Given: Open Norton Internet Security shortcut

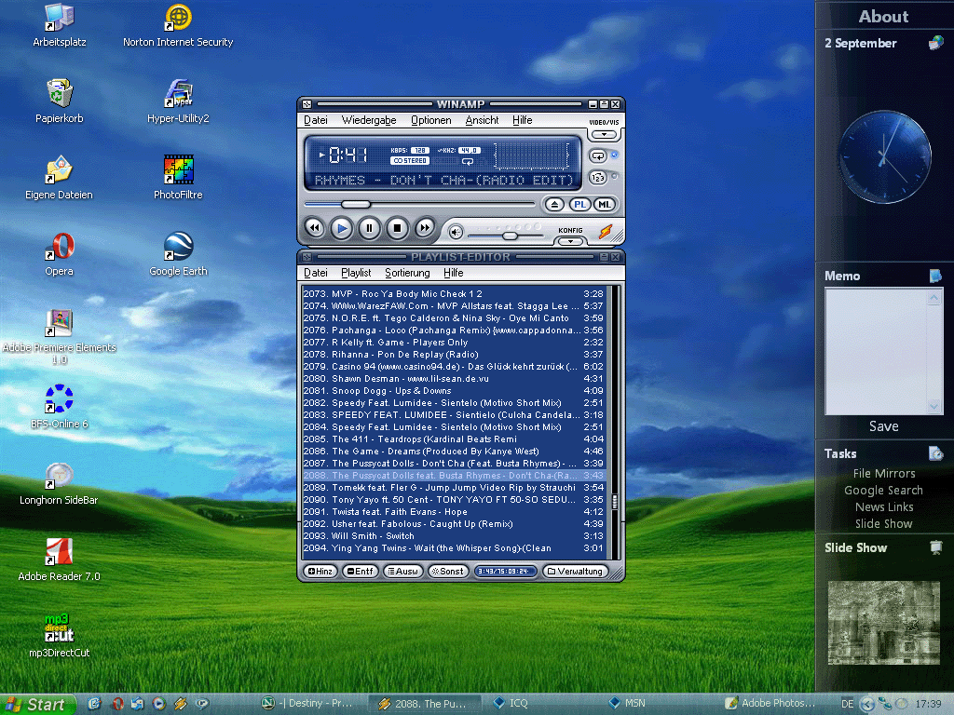Looking at the screenshot, I should tap(178, 25).
